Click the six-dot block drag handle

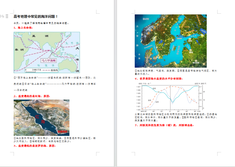[x=7, y=16]
